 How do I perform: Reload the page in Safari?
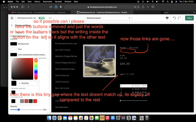[138, 7]
